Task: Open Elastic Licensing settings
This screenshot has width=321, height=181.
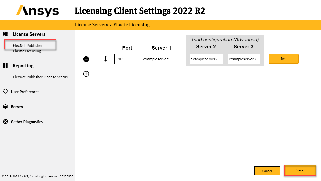Action: (x=27, y=51)
